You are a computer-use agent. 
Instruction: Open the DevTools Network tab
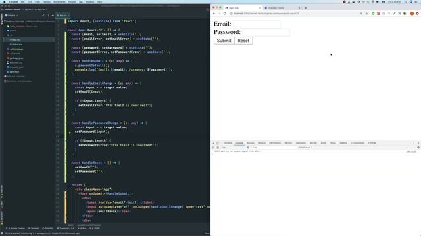coord(262,143)
